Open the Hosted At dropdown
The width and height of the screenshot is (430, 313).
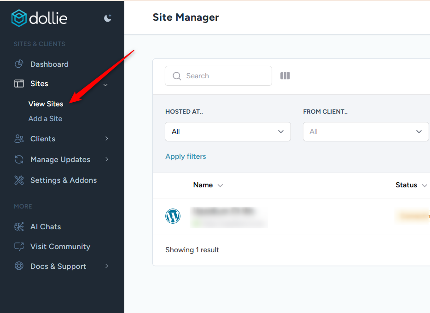click(x=227, y=132)
